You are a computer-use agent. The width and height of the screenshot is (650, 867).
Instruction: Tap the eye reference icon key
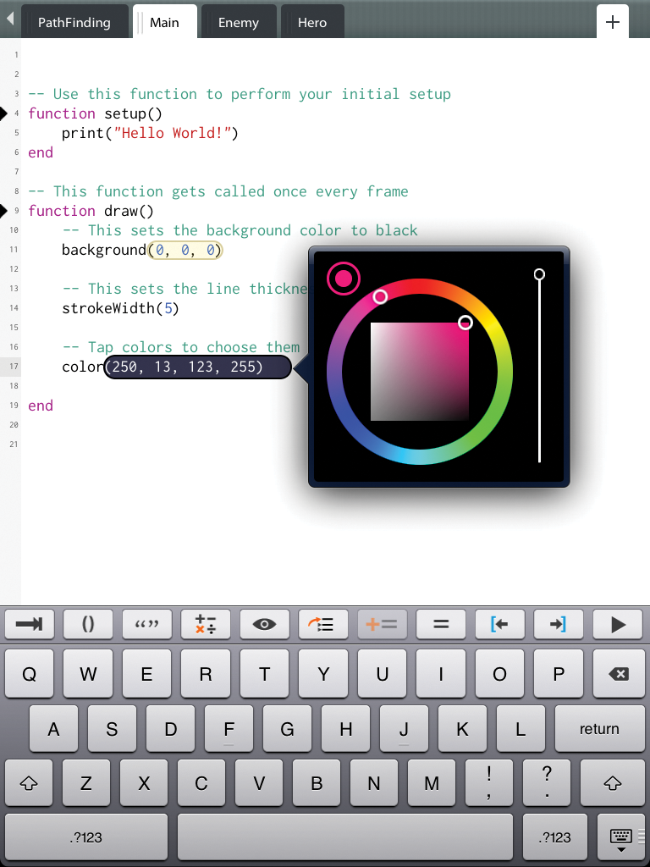(x=265, y=624)
